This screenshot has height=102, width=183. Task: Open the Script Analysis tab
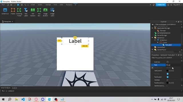click(x=5, y=88)
